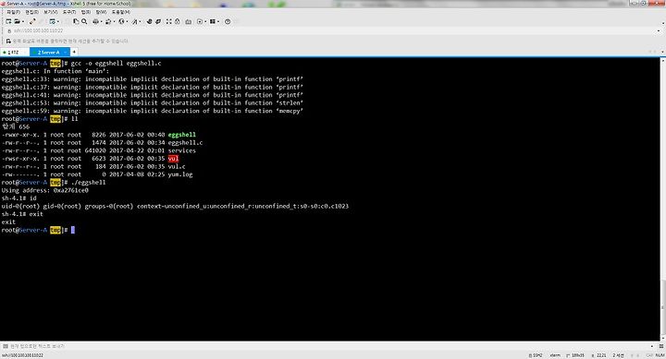
Task: Click the Session Properties toolbar icon
Action: coord(52,21)
